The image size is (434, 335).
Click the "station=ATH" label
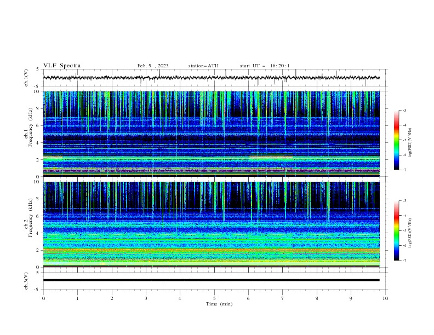click(203, 66)
